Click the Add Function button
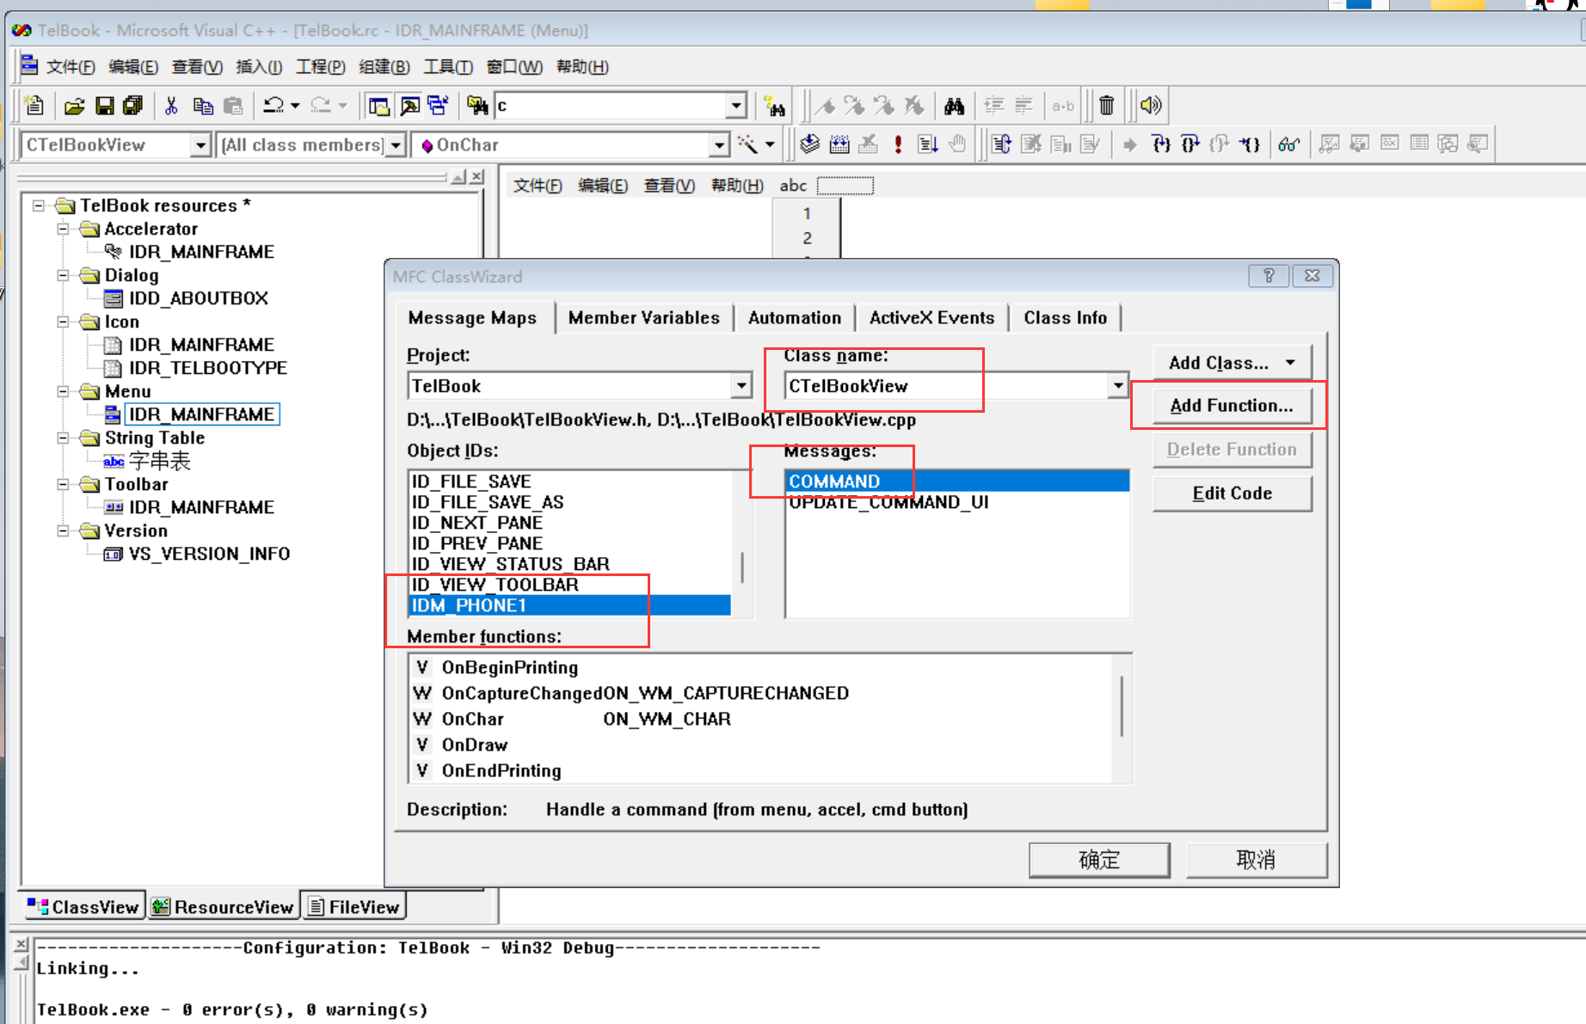This screenshot has height=1024, width=1586. [1232, 406]
